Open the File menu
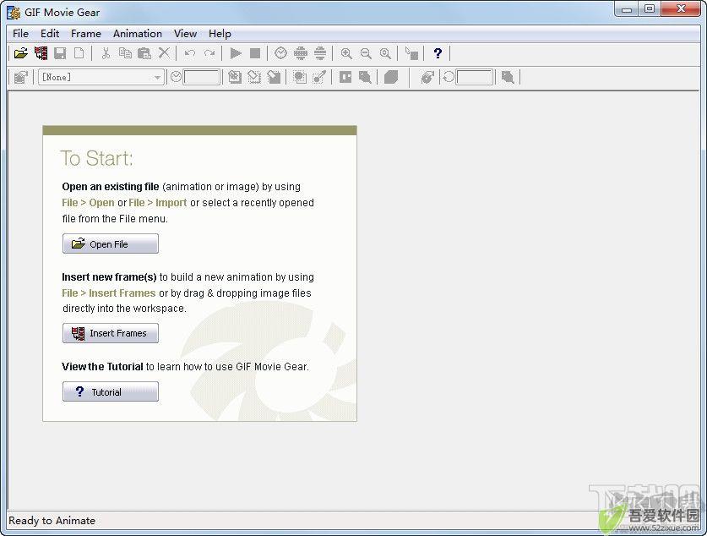This screenshot has height=536, width=707. (x=20, y=33)
